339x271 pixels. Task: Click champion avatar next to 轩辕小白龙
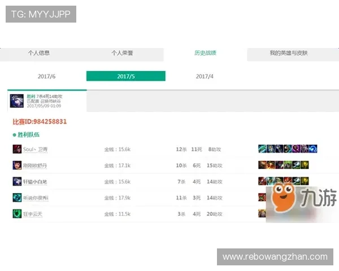click(x=17, y=182)
